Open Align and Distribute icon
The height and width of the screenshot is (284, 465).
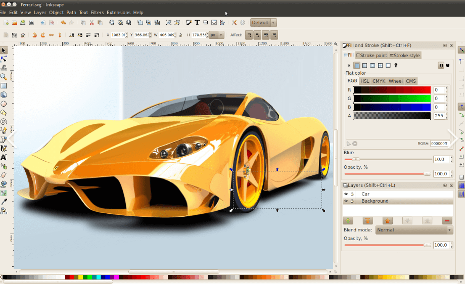click(x=222, y=23)
